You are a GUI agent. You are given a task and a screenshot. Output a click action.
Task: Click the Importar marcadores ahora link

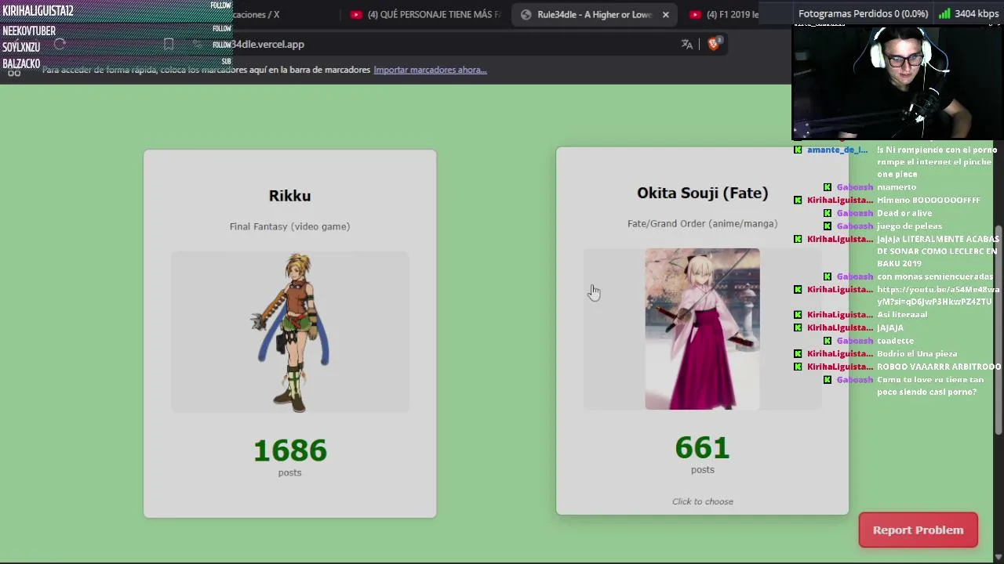click(x=430, y=70)
